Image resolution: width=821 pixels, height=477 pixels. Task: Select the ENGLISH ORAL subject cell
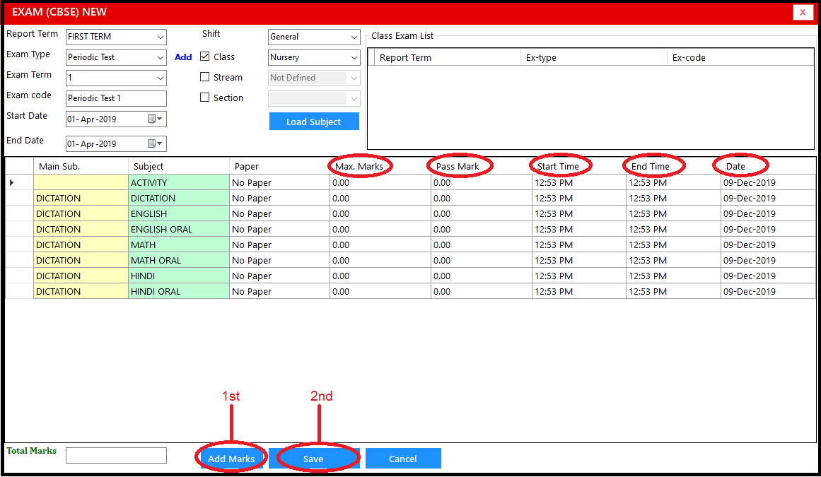(178, 229)
